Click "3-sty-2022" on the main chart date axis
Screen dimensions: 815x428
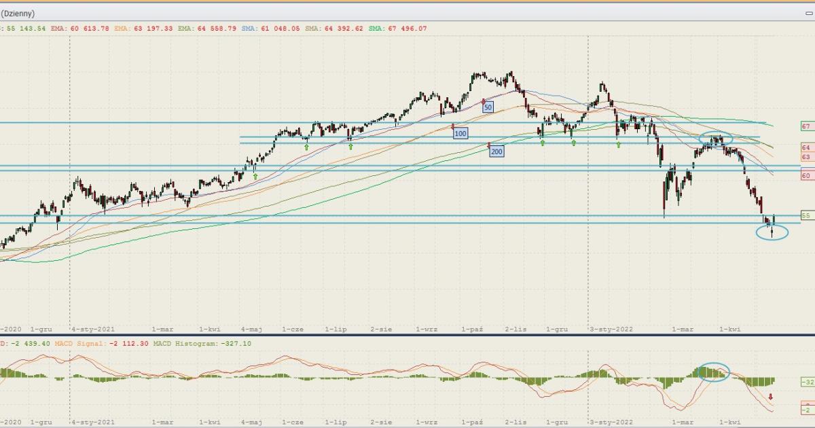(x=611, y=329)
